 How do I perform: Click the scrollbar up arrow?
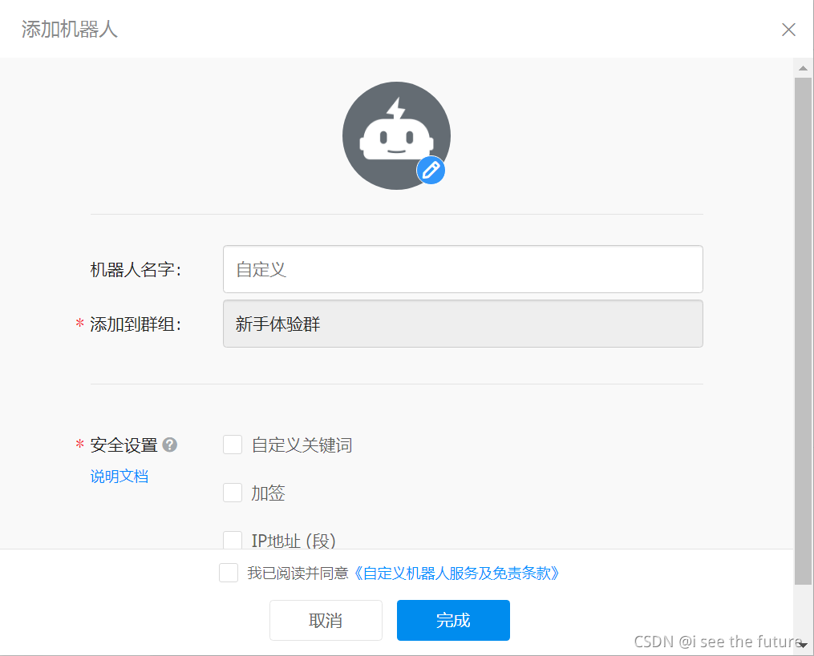coord(803,68)
